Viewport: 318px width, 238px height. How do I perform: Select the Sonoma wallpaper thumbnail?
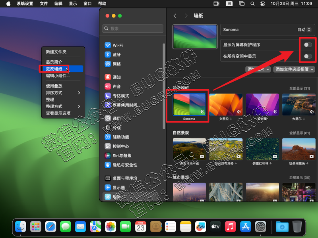(189, 105)
